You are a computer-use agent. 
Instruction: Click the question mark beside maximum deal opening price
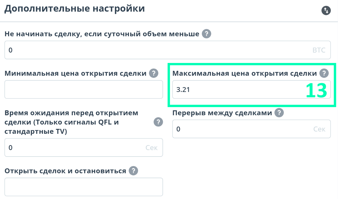(324, 73)
